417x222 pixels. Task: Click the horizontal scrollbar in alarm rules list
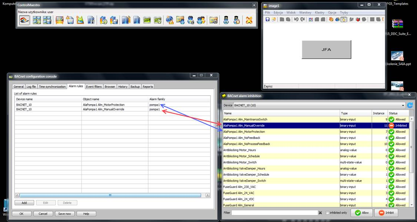[110, 195]
